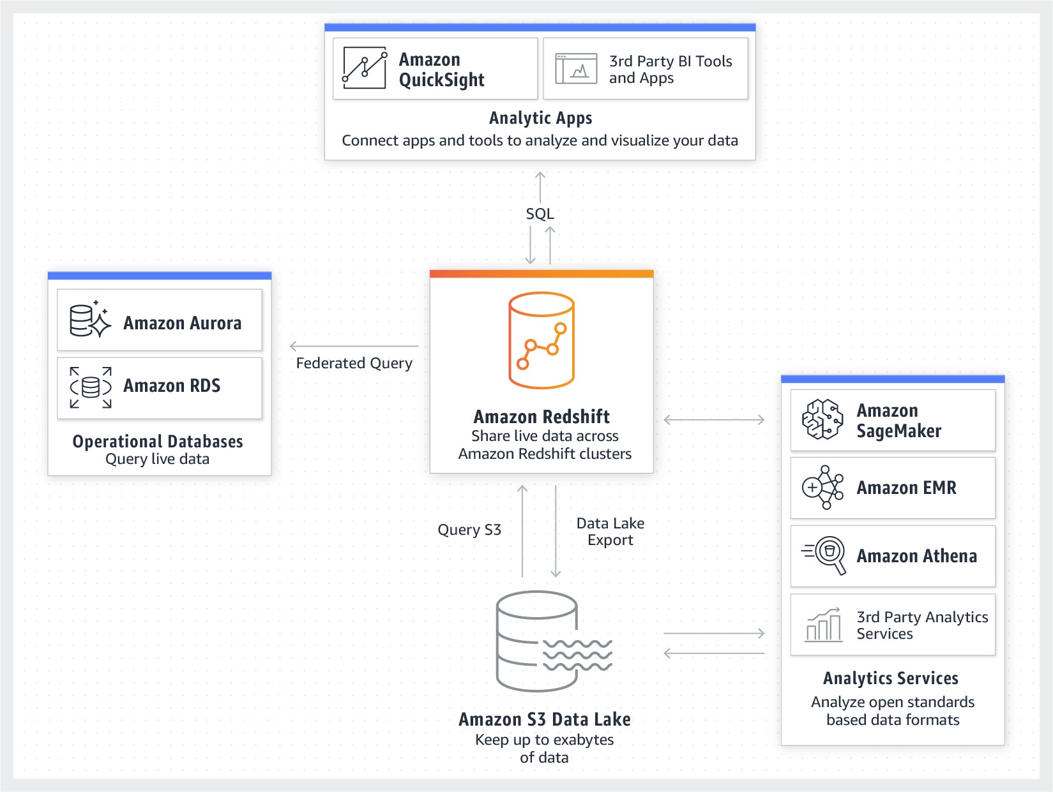Click "Share live data across" description text

click(545, 445)
